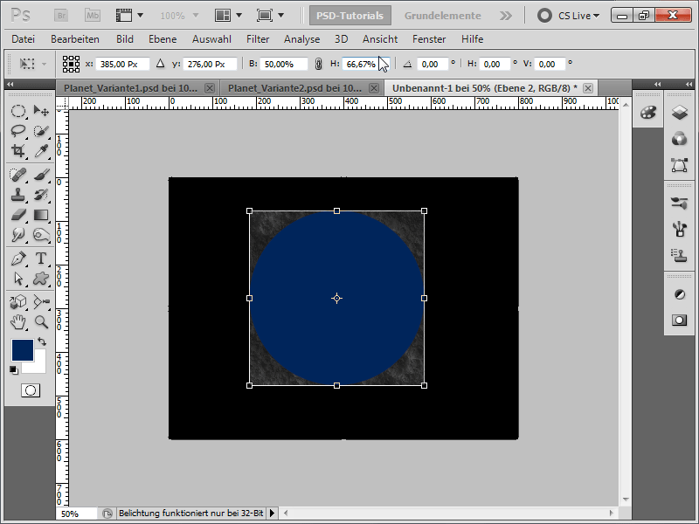Show more workspaces chevron
The width and height of the screenshot is (699, 524).
(506, 16)
